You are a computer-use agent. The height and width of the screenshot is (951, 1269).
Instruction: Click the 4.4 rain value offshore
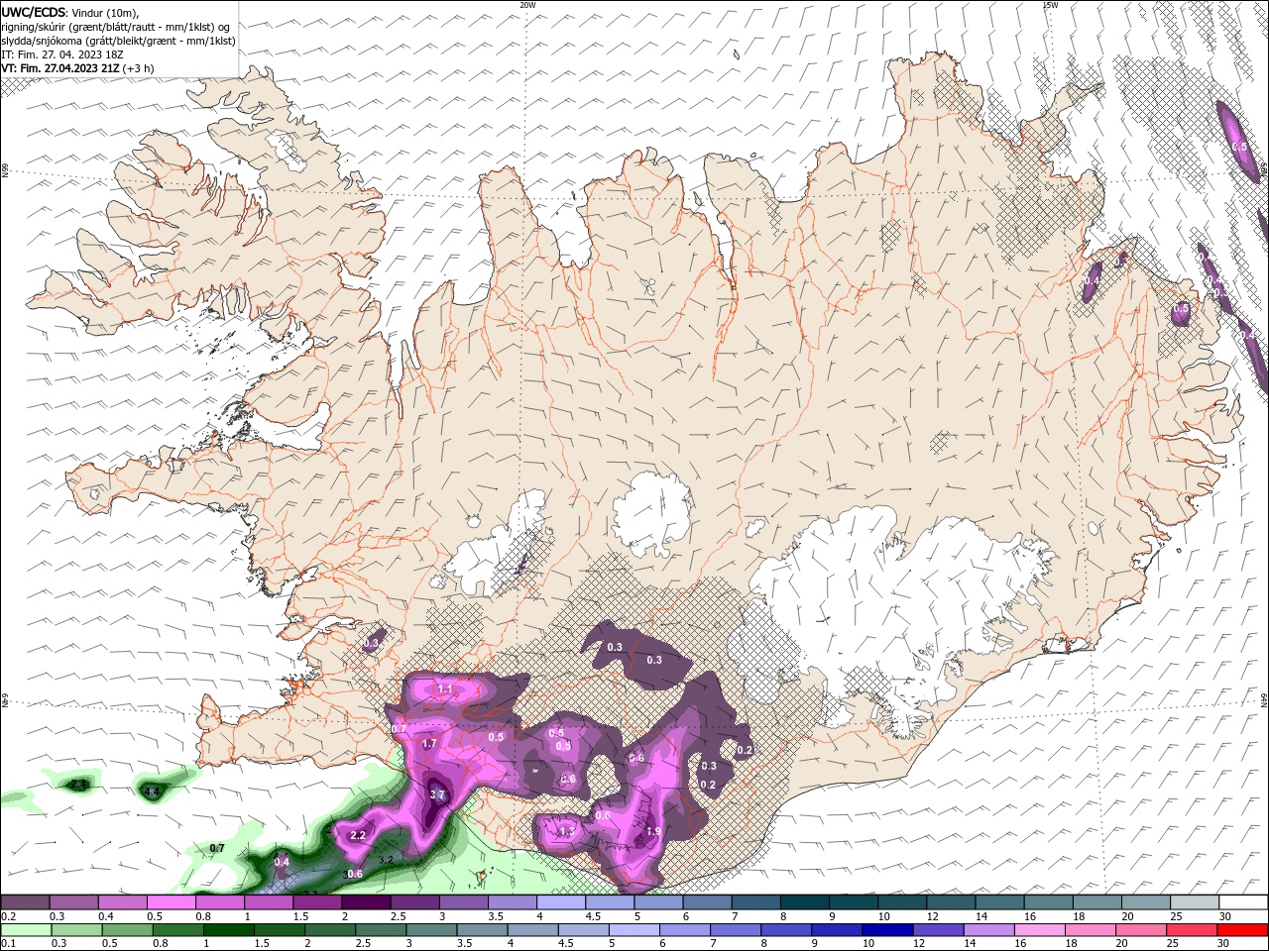pos(152,792)
